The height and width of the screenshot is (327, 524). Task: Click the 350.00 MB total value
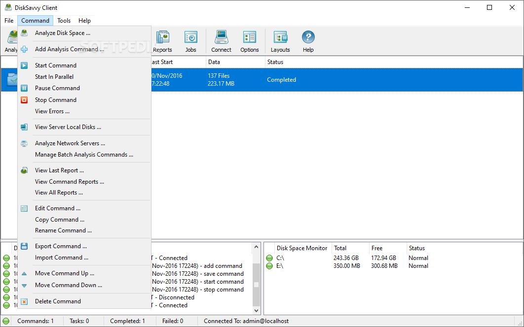346,266
